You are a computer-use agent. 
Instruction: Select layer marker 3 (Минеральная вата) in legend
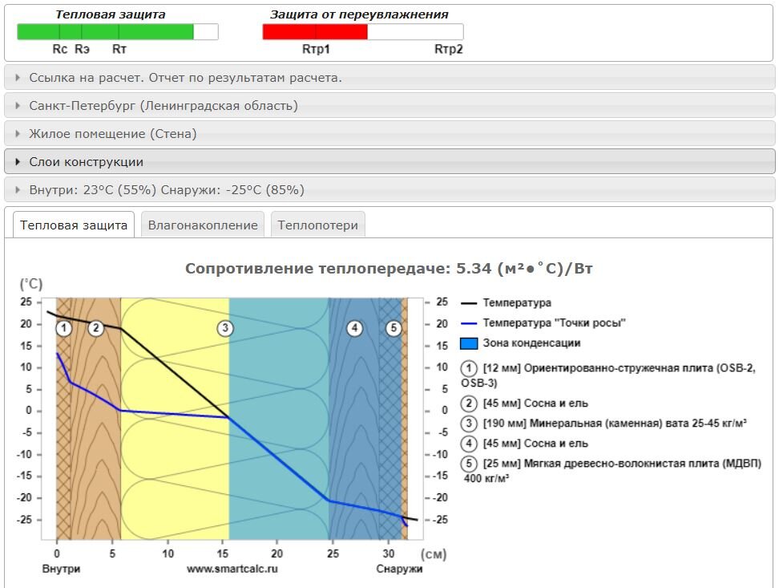[x=469, y=423]
